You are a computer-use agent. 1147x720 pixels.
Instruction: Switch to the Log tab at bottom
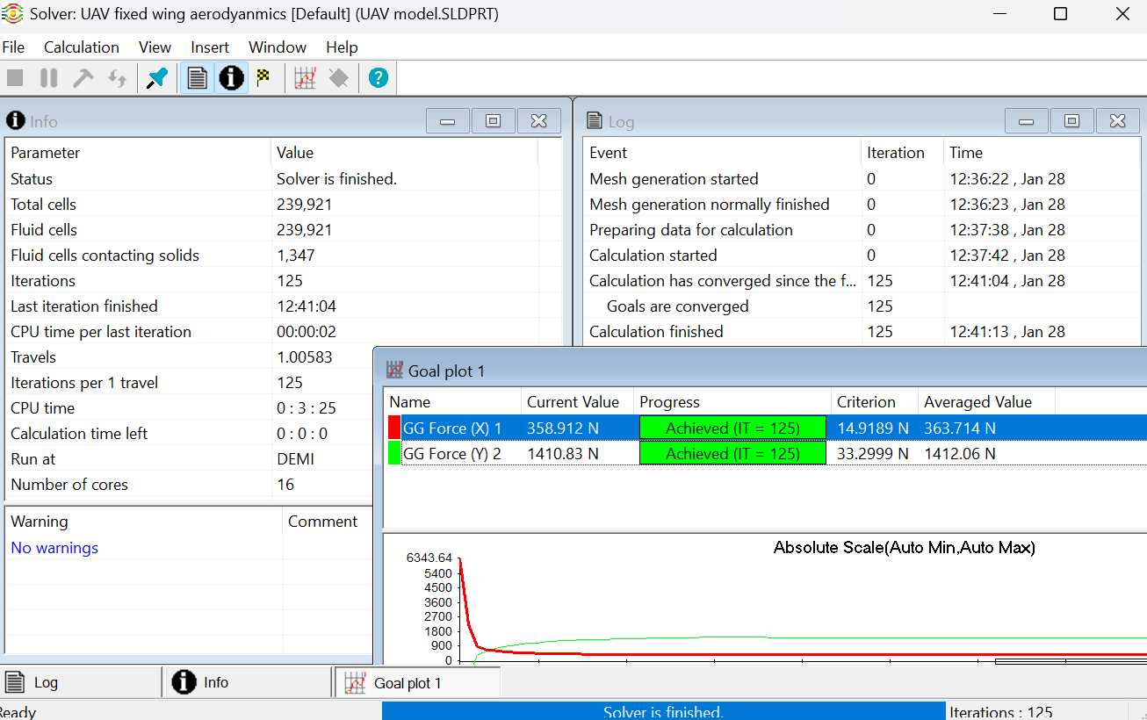pyautogui.click(x=81, y=682)
